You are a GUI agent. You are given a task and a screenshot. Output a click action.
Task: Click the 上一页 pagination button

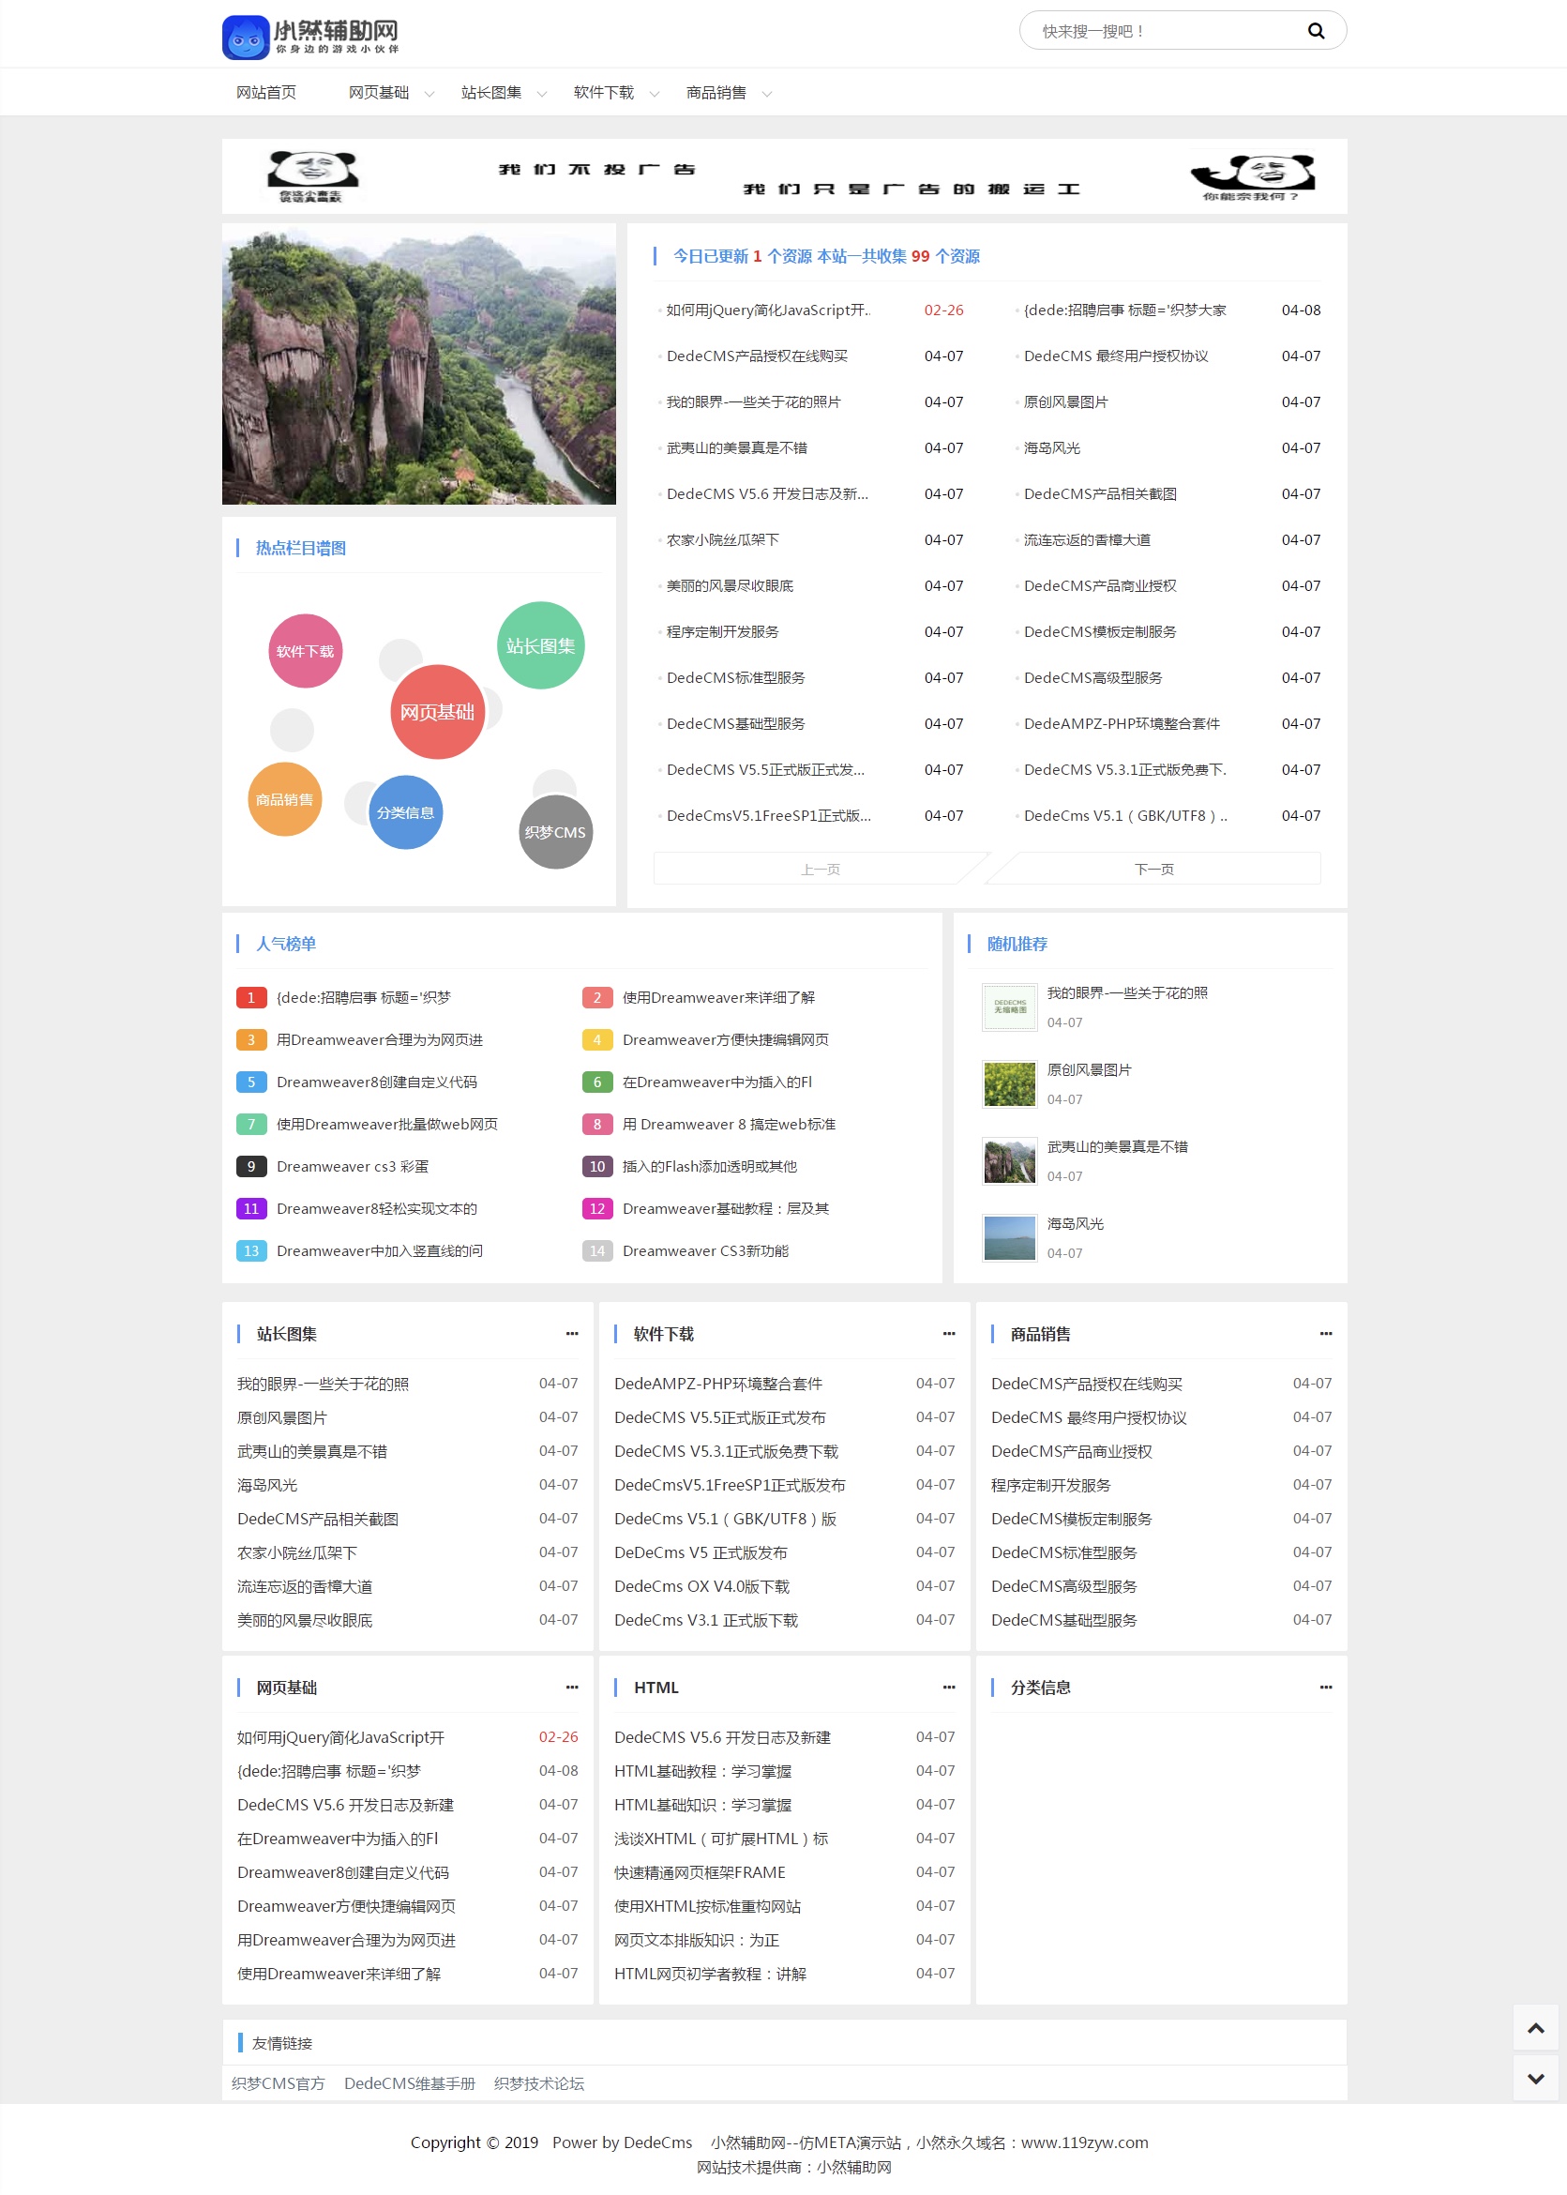(821, 869)
